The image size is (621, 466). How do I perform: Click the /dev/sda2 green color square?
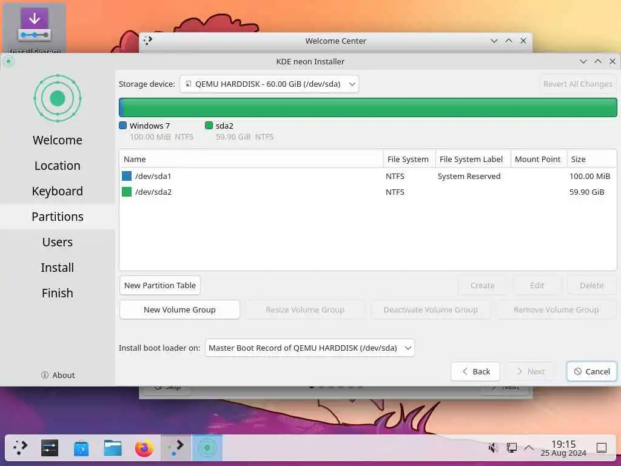click(x=127, y=192)
